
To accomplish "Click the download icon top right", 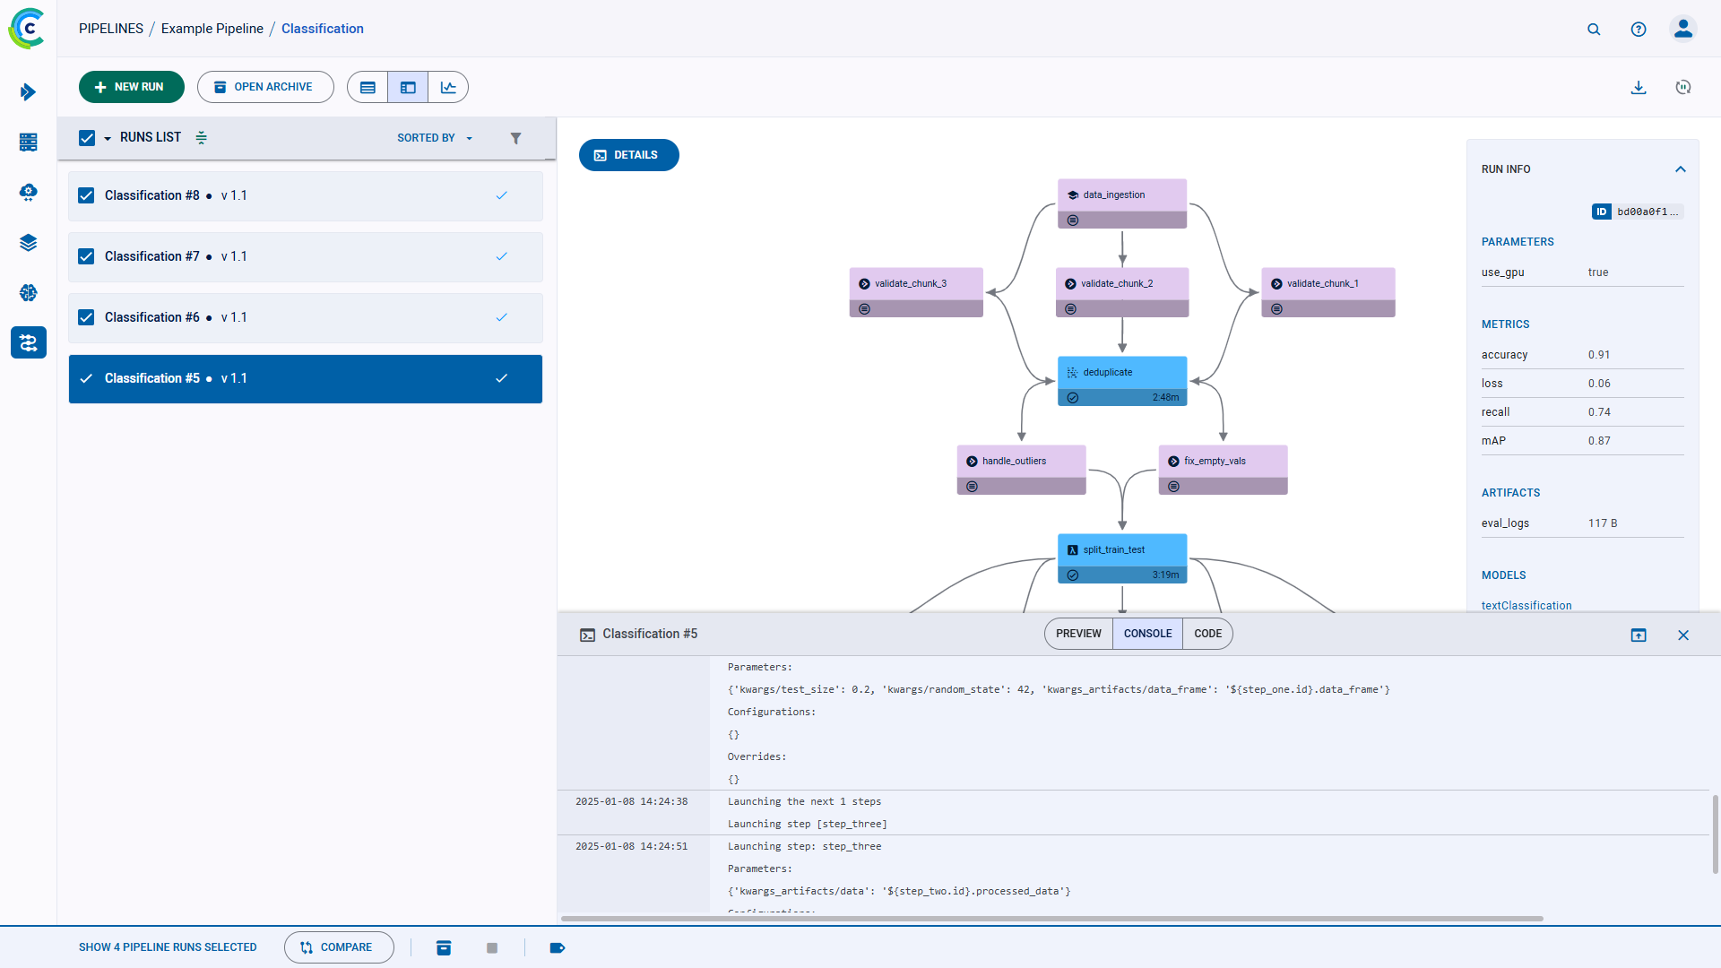I will pyautogui.click(x=1639, y=88).
